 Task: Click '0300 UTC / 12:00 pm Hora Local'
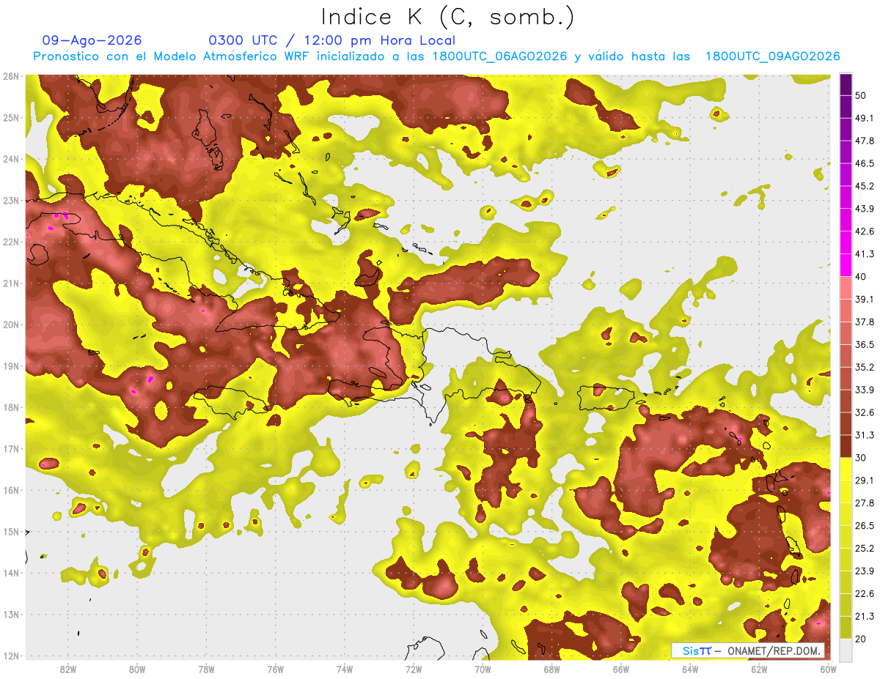click(332, 40)
